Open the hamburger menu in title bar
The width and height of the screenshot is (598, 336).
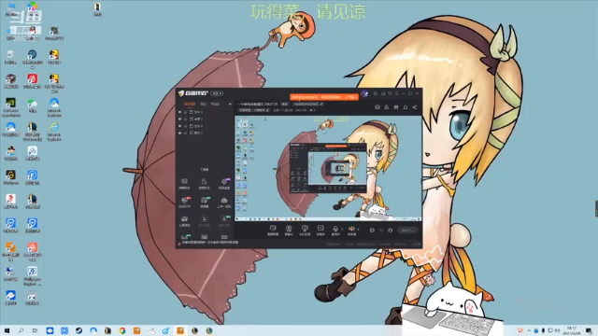[396, 93]
